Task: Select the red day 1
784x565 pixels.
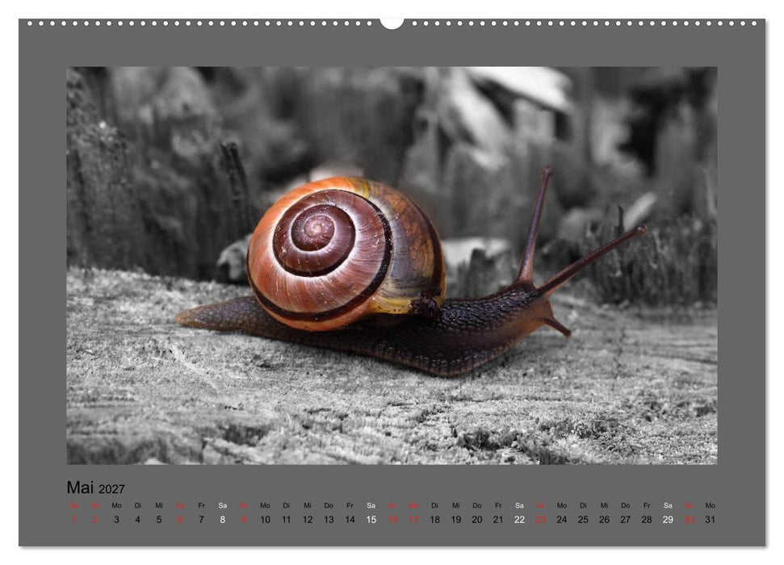Action: (74, 520)
